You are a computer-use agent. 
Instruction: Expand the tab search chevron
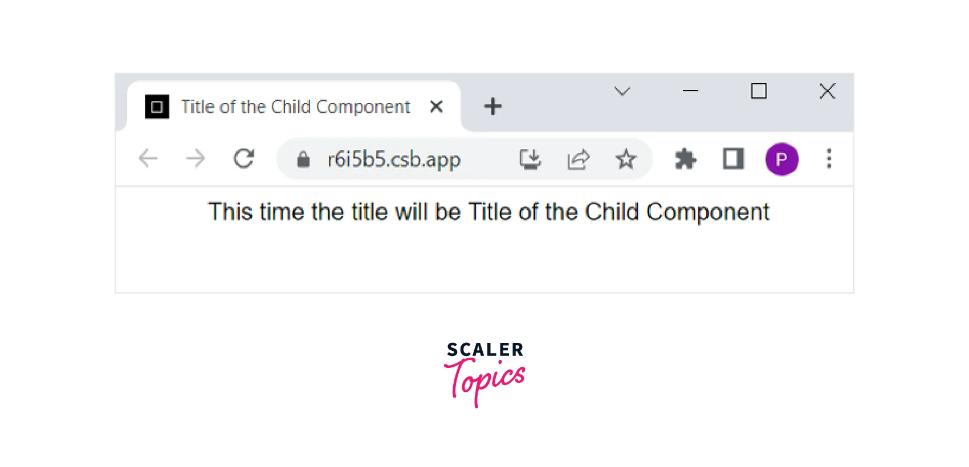(x=622, y=91)
